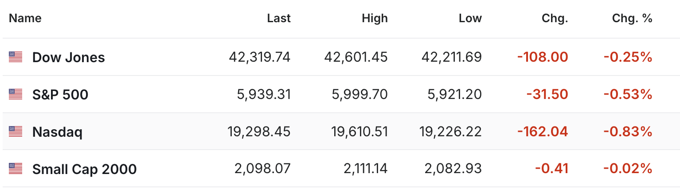Sort by the Chg. % column header
The image size is (680, 190).
[632, 18]
